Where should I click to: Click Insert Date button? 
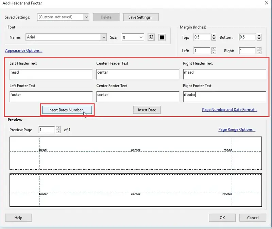click(147, 110)
